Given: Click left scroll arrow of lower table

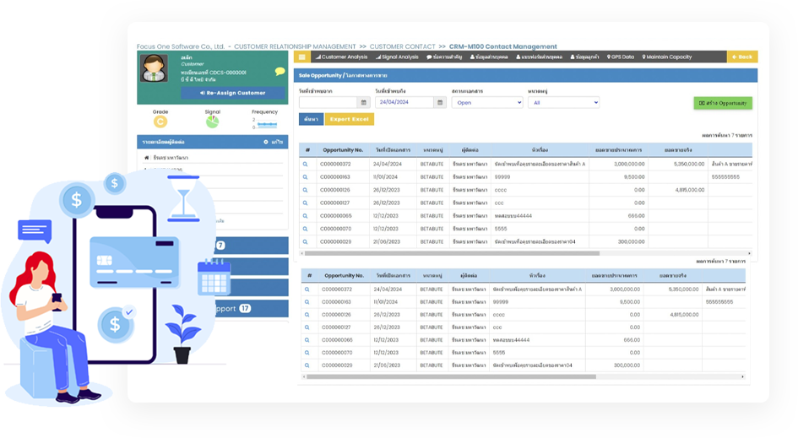Looking at the screenshot, I should [304, 377].
